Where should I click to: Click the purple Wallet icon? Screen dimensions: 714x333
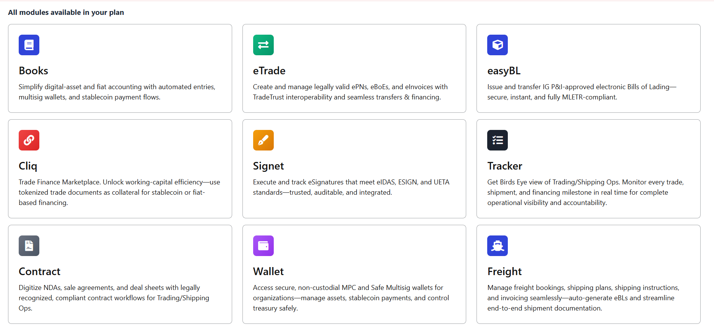tap(263, 246)
